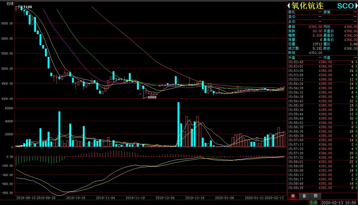358x205 pixels.
Task: Click the 成交额 value 5.2亿
Action: (317, 49)
